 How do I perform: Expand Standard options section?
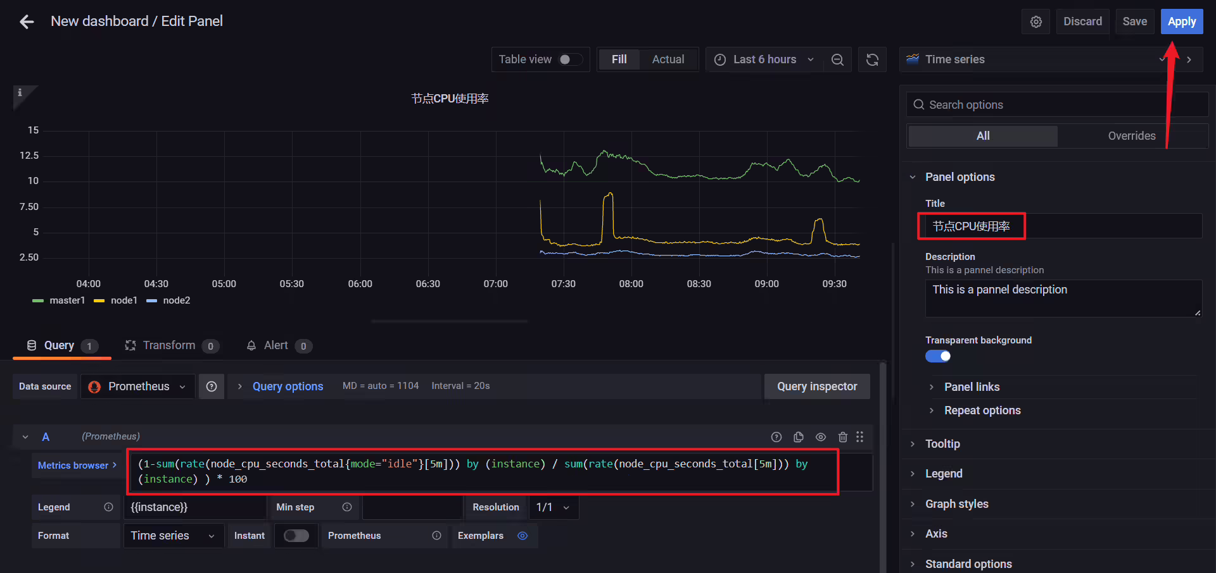[968, 564]
